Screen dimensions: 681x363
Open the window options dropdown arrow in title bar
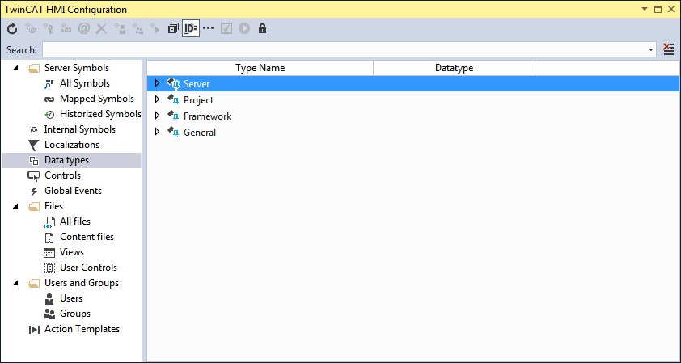(x=645, y=9)
